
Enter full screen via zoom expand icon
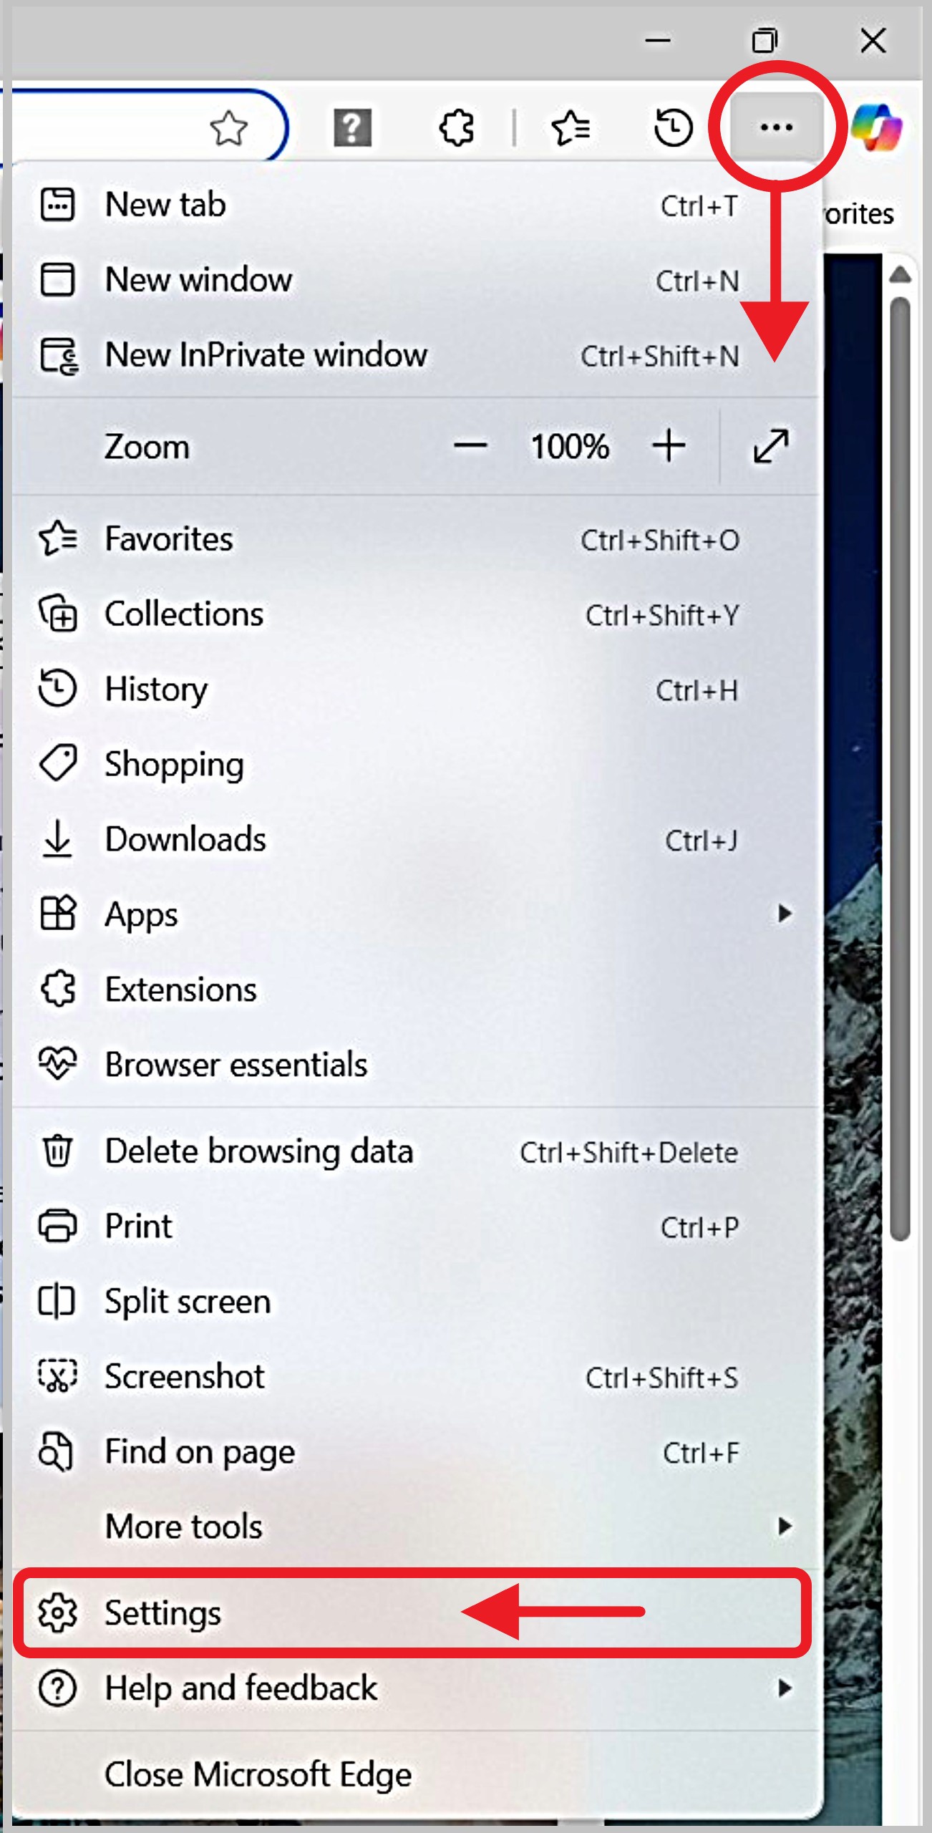(x=771, y=446)
